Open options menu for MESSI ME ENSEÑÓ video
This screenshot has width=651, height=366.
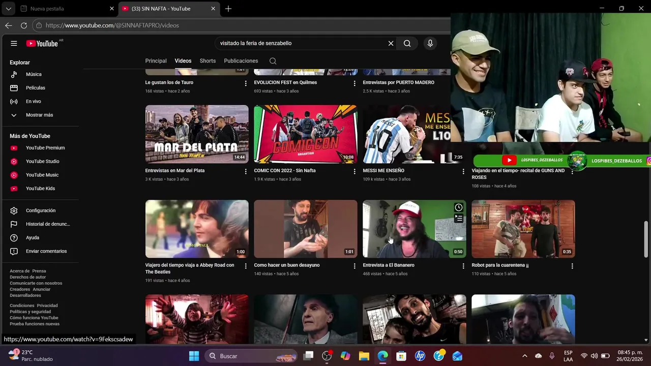pyautogui.click(x=463, y=171)
